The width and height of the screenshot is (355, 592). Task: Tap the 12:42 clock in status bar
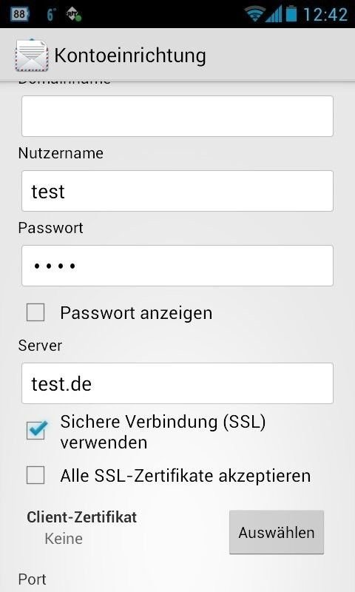coord(325,15)
